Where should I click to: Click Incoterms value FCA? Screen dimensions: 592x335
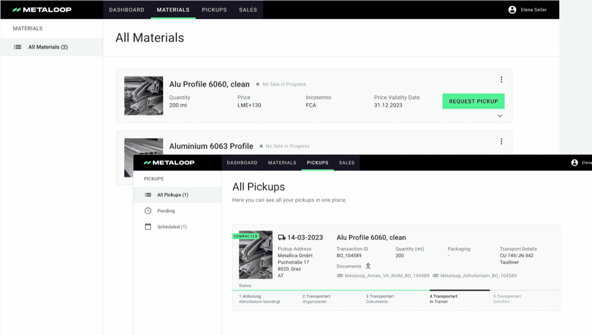(311, 105)
